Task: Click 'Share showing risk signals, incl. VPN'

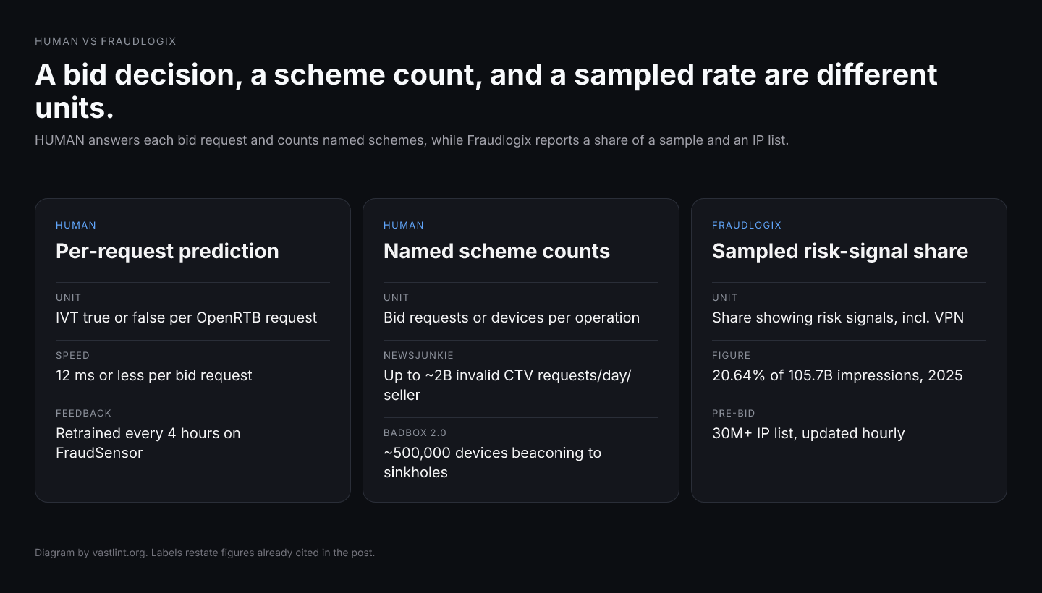Action: 838,317
